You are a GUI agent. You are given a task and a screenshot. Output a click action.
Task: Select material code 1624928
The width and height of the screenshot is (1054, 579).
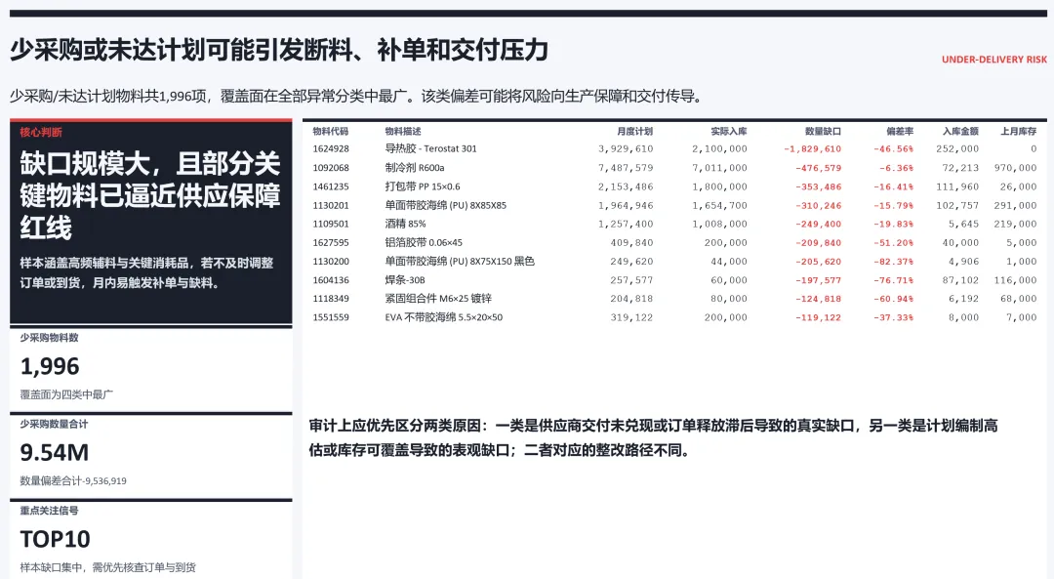pos(331,148)
